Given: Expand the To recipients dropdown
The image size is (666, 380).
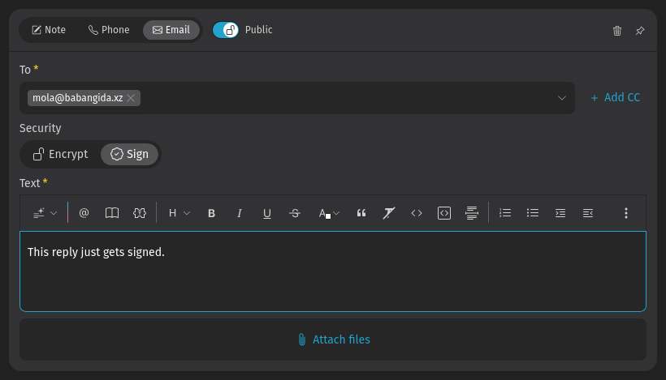Looking at the screenshot, I should 561,98.
